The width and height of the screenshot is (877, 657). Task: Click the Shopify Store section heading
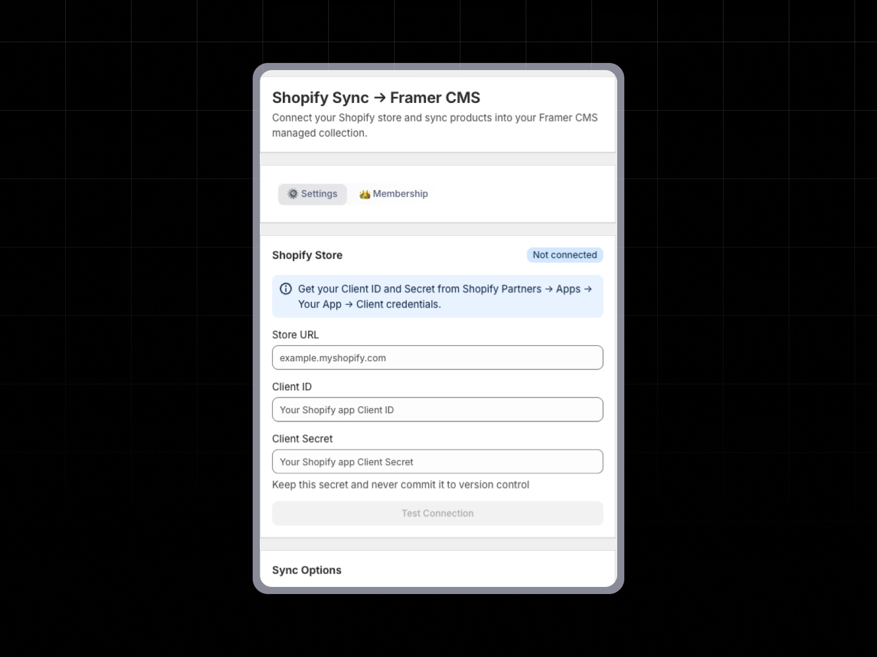307,255
